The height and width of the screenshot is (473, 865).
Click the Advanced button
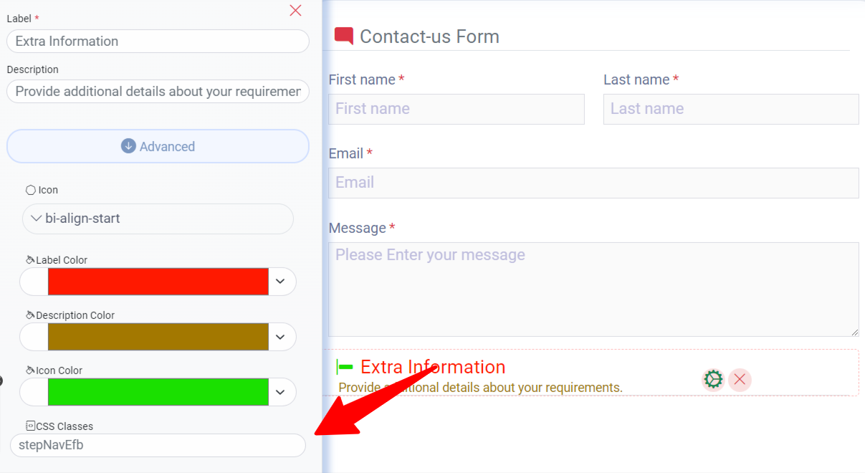pos(158,145)
